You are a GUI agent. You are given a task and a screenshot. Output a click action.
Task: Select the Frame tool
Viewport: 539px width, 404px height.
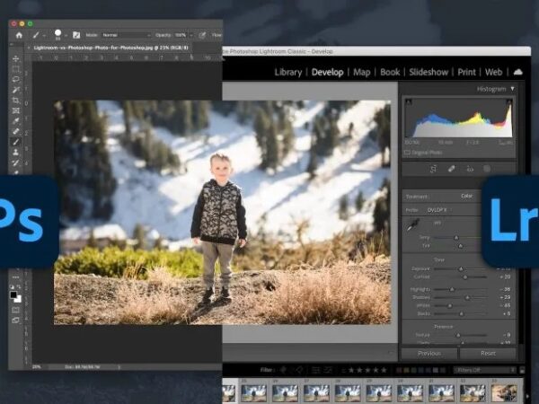coord(16,110)
